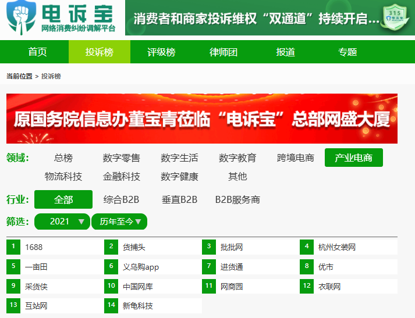Viewport: 415px width, 318px height.
Task: Click rank number 14 badge for 新龟科技
Action: click(x=111, y=305)
